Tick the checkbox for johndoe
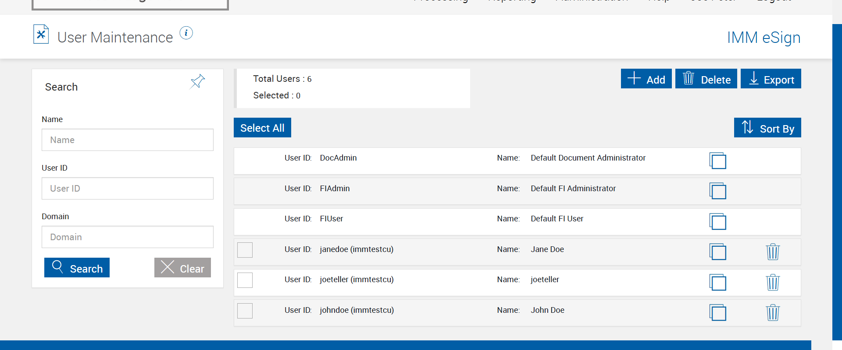 [245, 311]
